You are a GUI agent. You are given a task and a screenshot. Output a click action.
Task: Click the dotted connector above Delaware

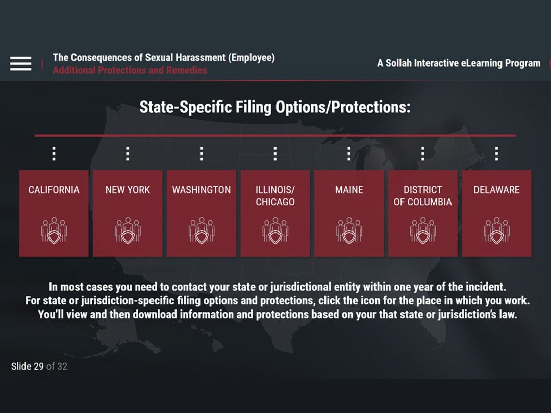[496, 153]
